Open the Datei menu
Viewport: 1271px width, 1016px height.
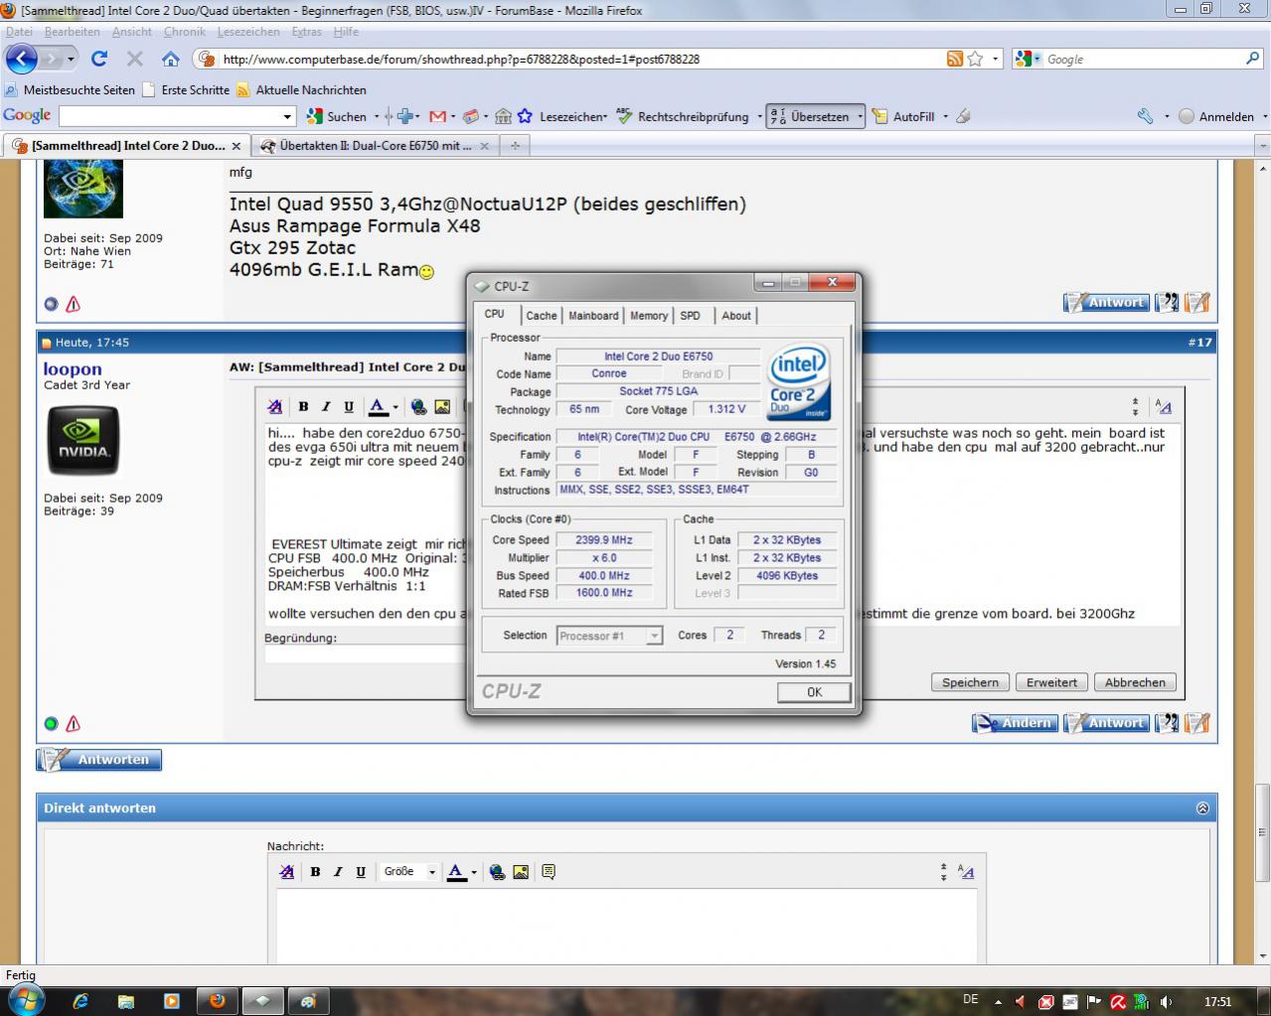click(x=19, y=31)
